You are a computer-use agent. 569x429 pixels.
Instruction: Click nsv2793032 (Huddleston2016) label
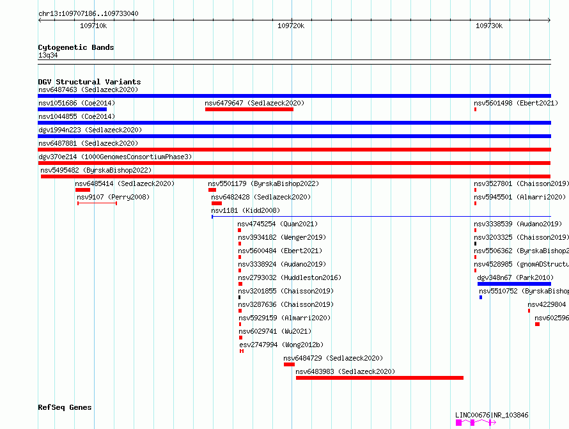click(x=290, y=277)
